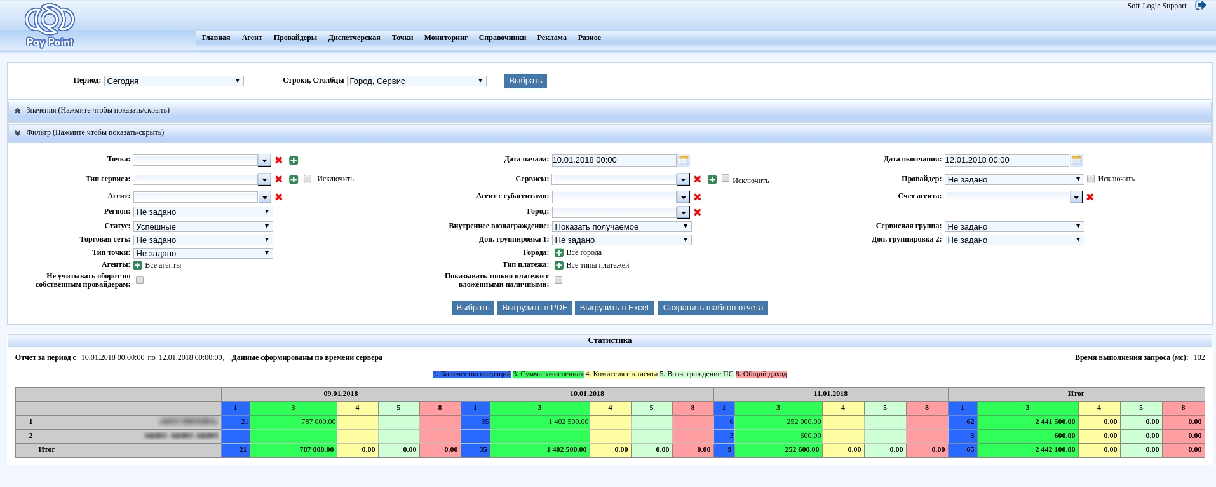1216x487 pixels.
Task: Click green legend Сумма зачисленная
Action: [548, 374]
